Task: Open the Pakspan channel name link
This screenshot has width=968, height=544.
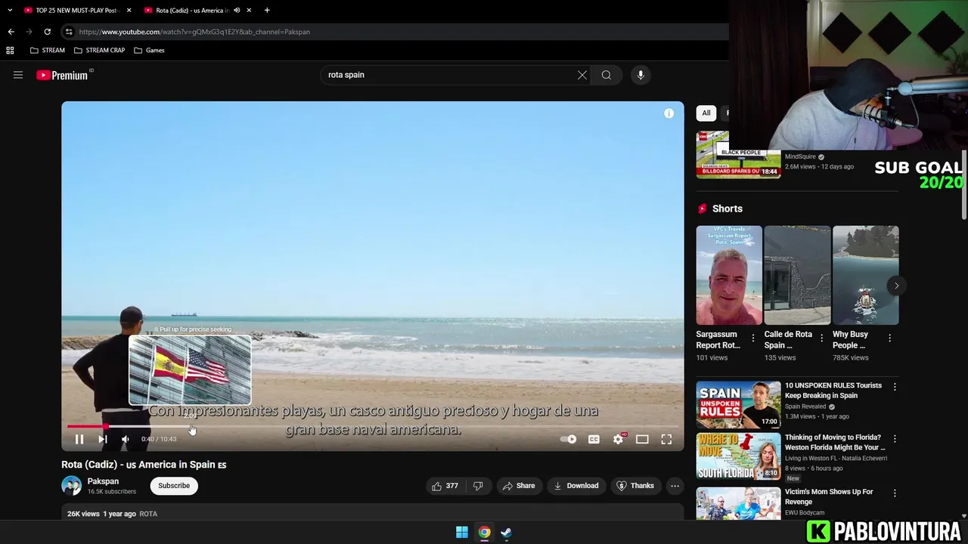Action: pos(103,481)
